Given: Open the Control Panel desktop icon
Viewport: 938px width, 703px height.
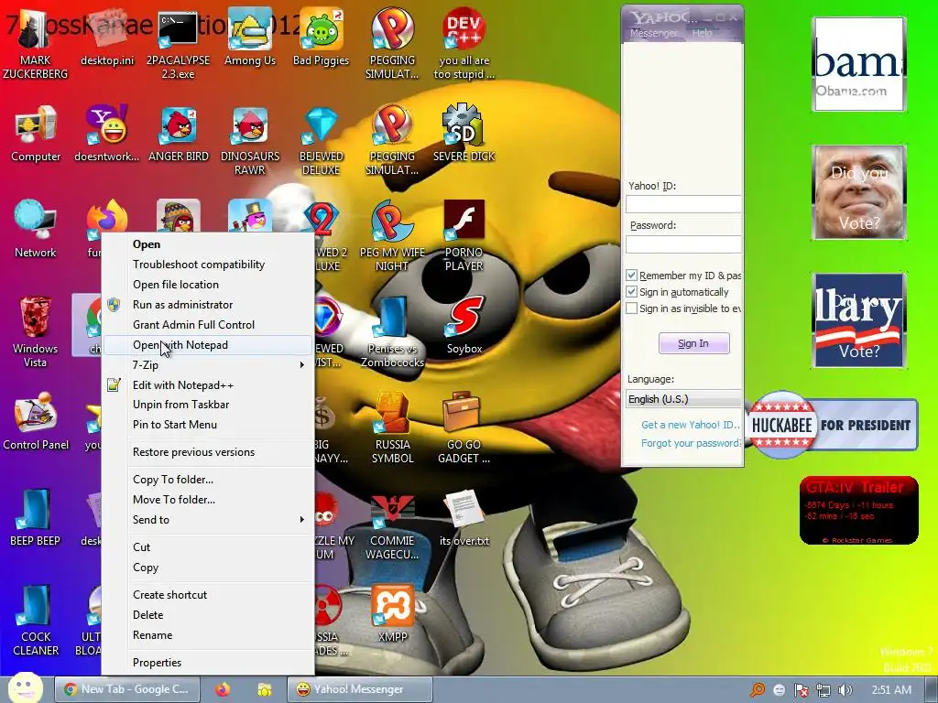Looking at the screenshot, I should [36, 421].
